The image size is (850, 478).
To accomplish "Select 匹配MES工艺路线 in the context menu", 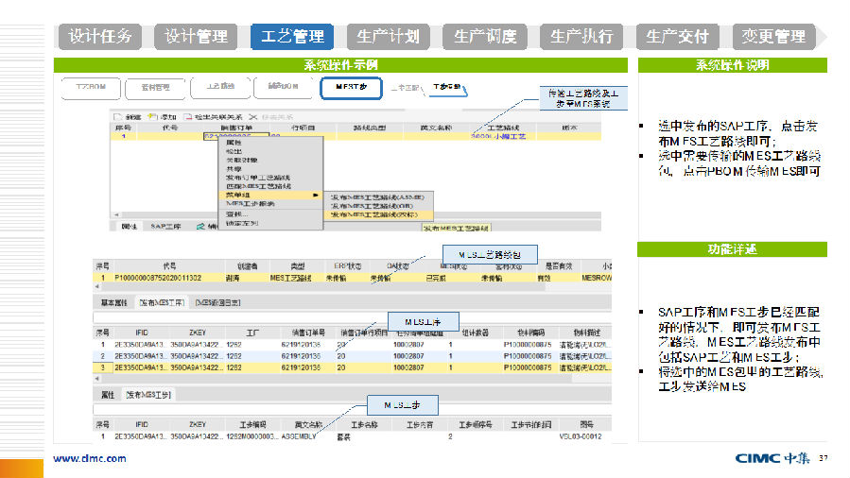I will (x=257, y=186).
